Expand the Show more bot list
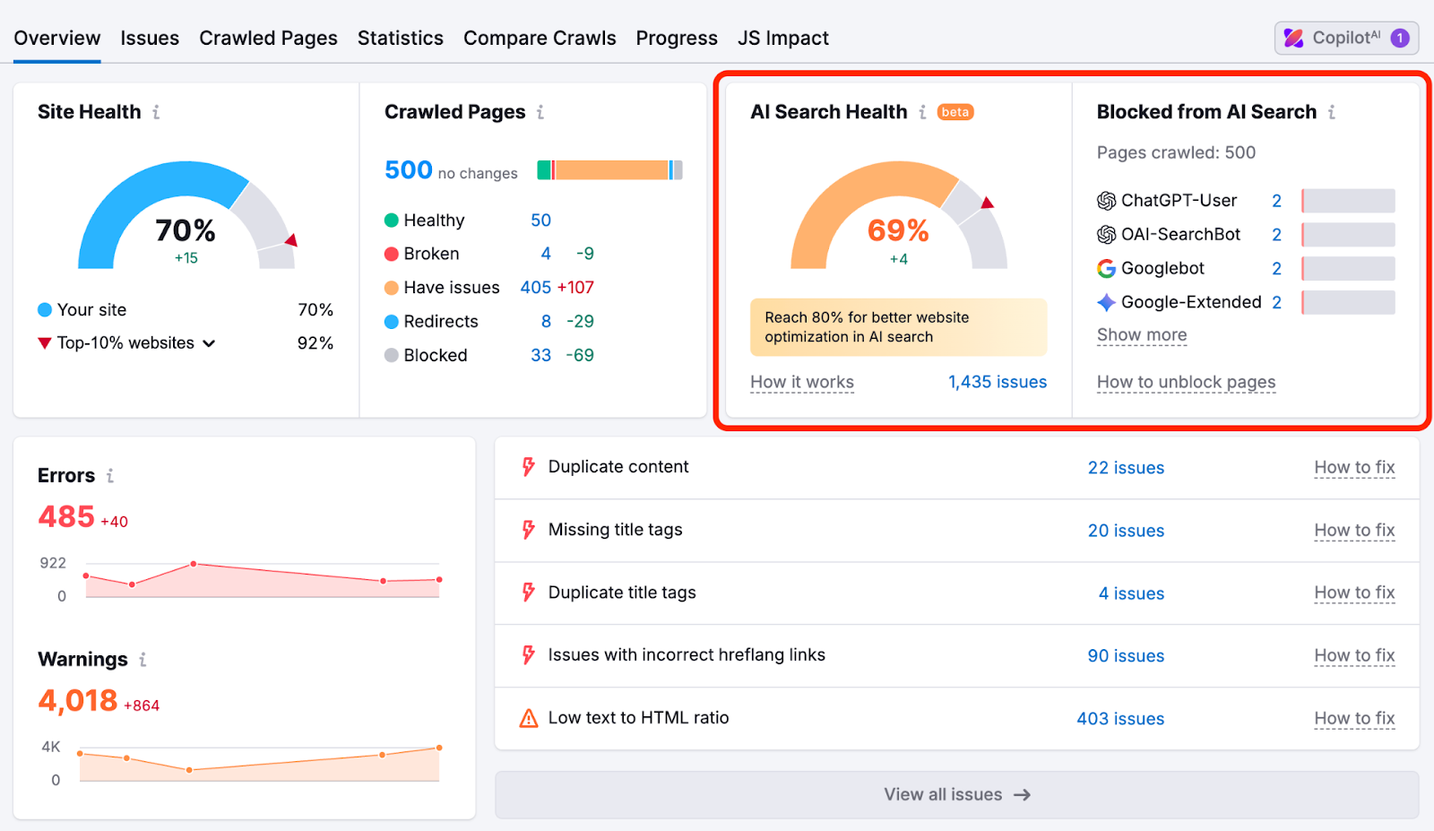1434x831 pixels. tap(1141, 334)
